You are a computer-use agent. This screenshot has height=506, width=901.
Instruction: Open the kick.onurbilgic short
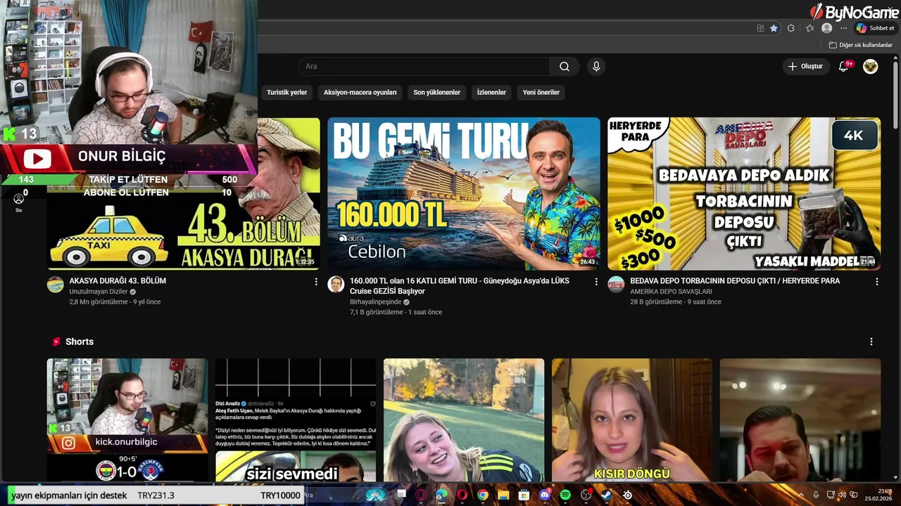127,420
